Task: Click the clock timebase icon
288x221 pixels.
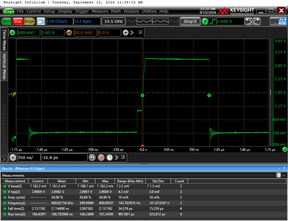Action: tap(110, 158)
